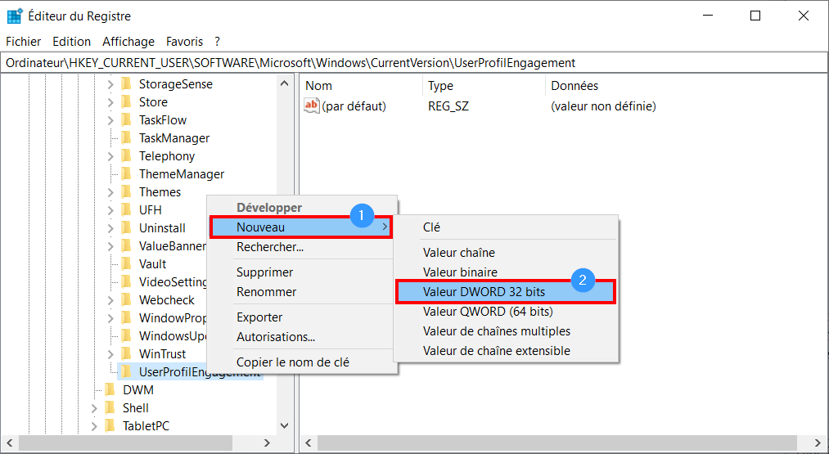This screenshot has height=454, width=829.
Task: Choose Supprimer in the context menu
Action: coord(301,272)
